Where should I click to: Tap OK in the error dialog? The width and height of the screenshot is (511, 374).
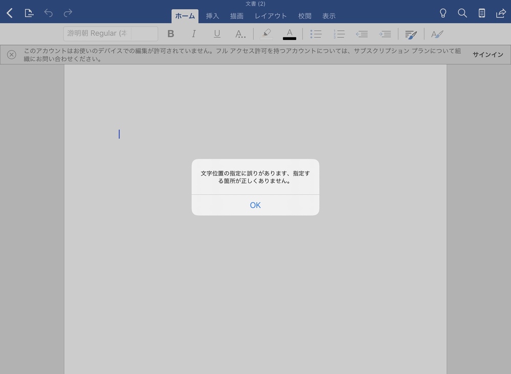[x=255, y=205]
